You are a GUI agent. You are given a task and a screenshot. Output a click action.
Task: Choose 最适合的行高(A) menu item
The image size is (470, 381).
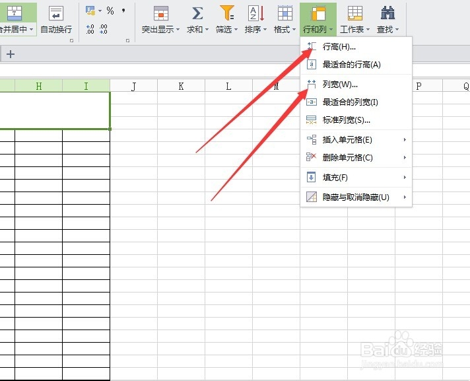pyautogui.click(x=356, y=65)
